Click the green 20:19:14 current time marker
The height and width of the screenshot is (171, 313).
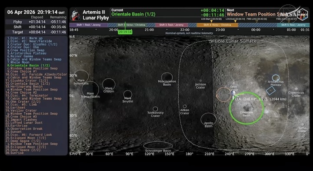point(125,32)
